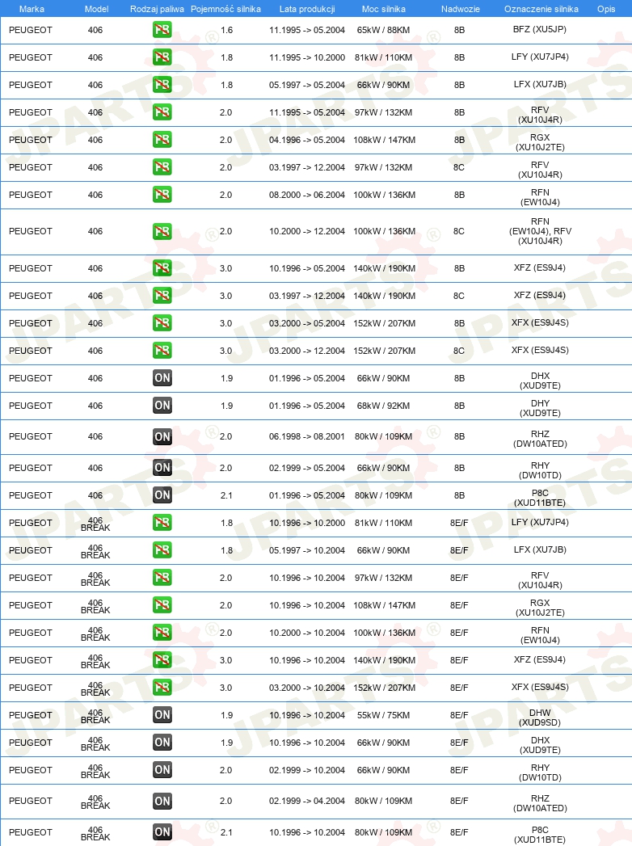Viewport: 632px width, 846px height.
Task: Select the date range 10.2000 -> 10.2004
Action: point(307,633)
